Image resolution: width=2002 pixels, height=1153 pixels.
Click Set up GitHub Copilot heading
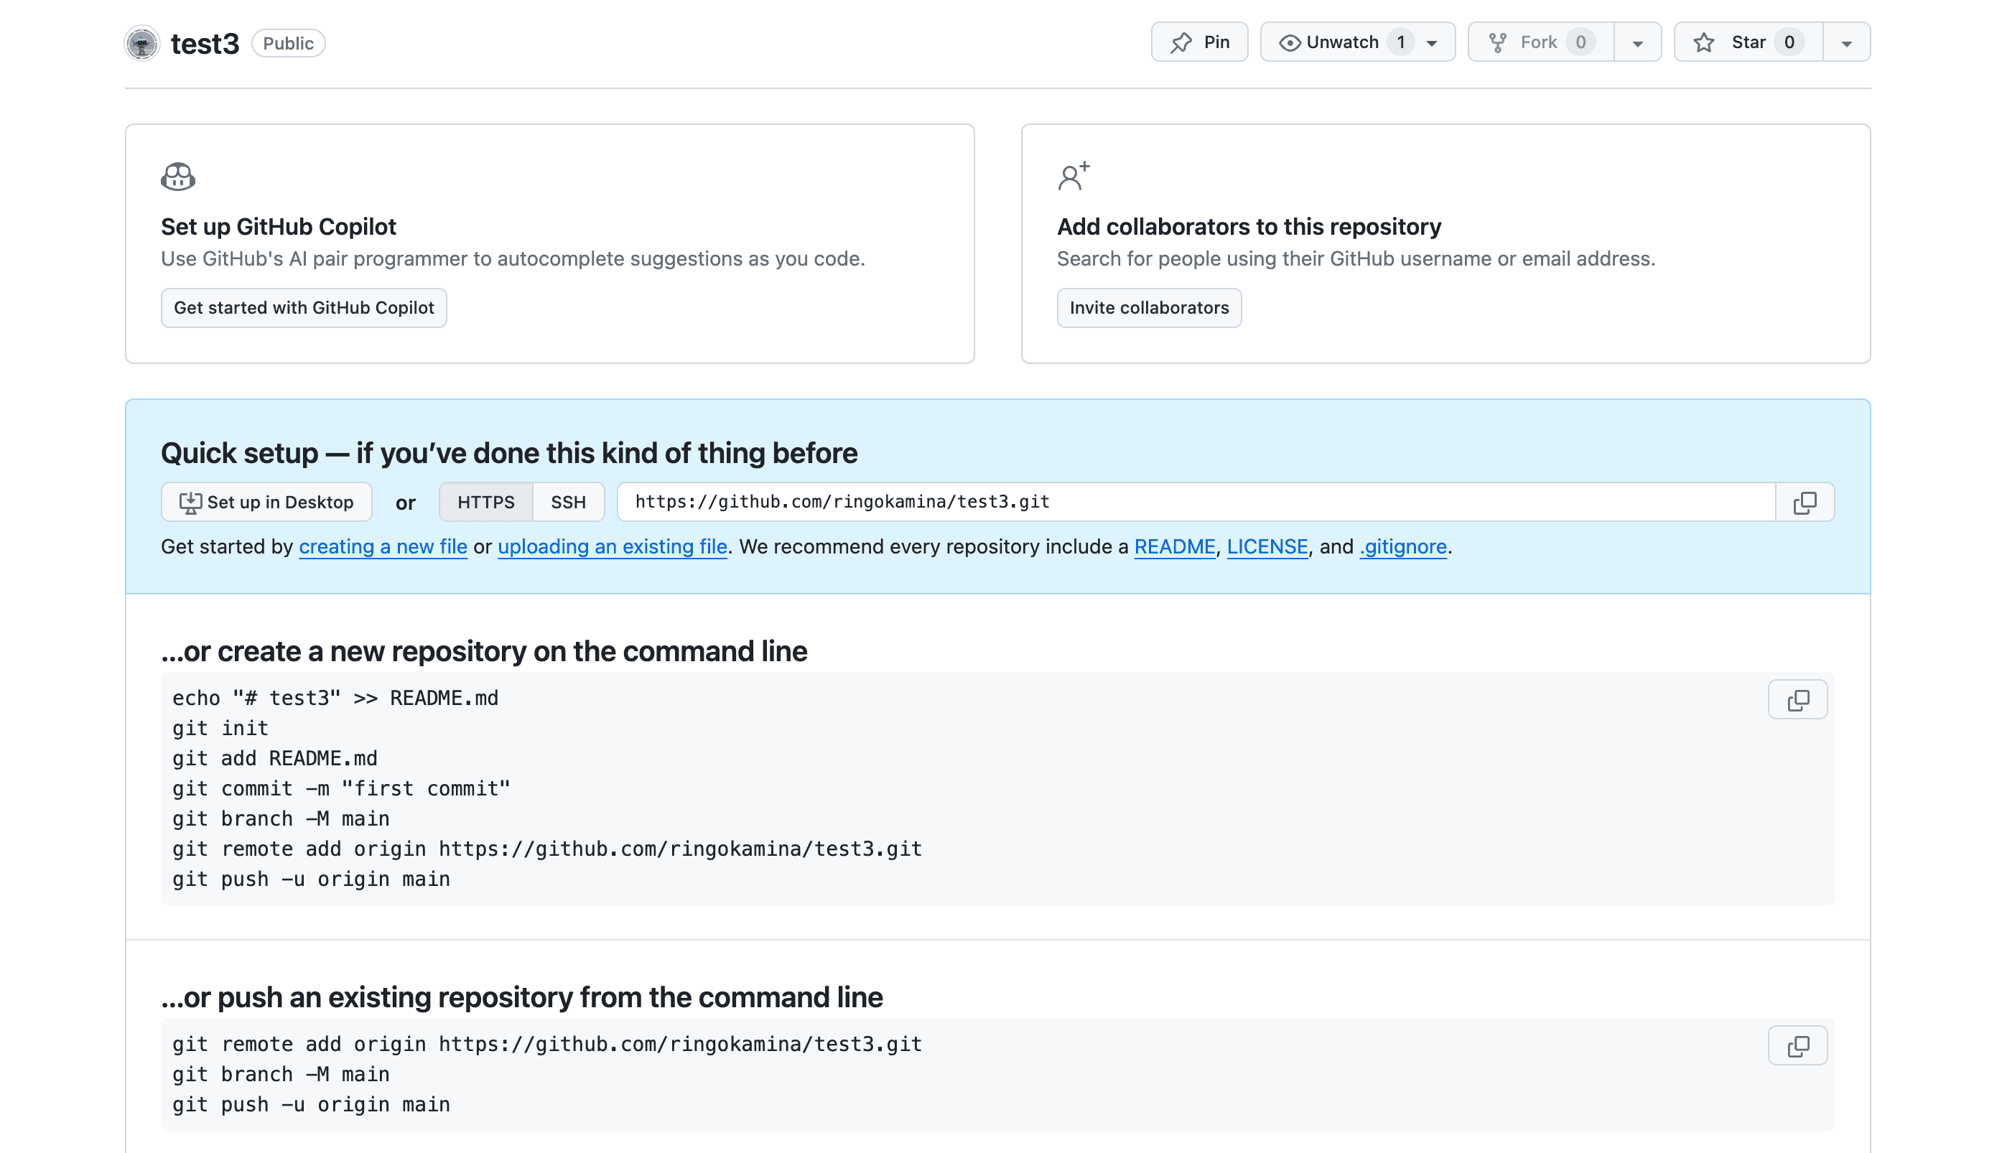[278, 226]
